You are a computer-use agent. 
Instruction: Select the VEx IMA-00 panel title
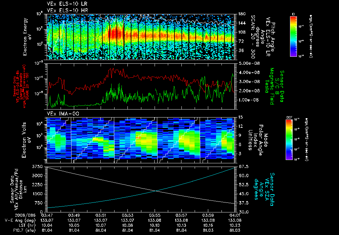(x=63, y=114)
